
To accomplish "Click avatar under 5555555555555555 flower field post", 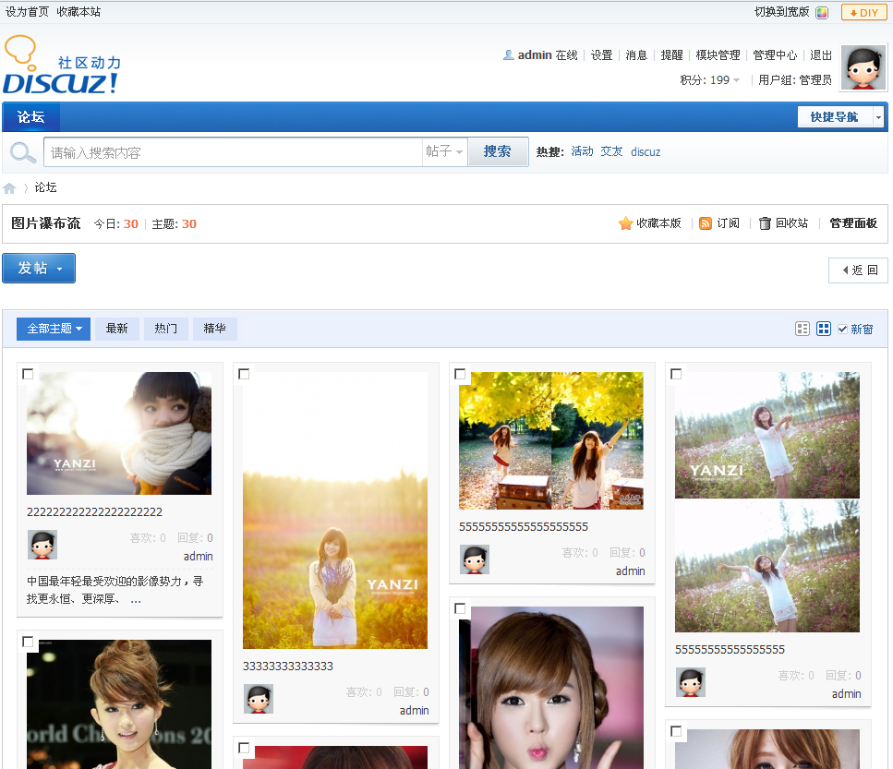I will (x=691, y=682).
